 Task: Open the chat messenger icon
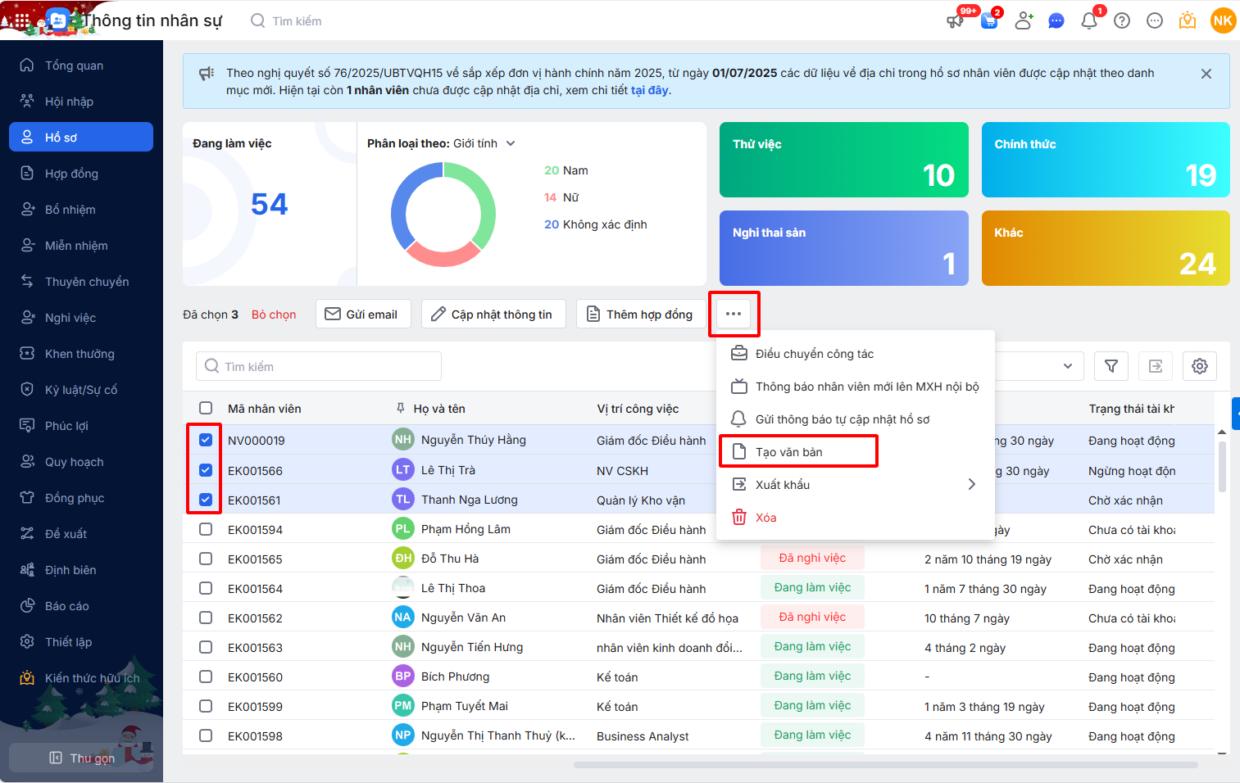1056,21
